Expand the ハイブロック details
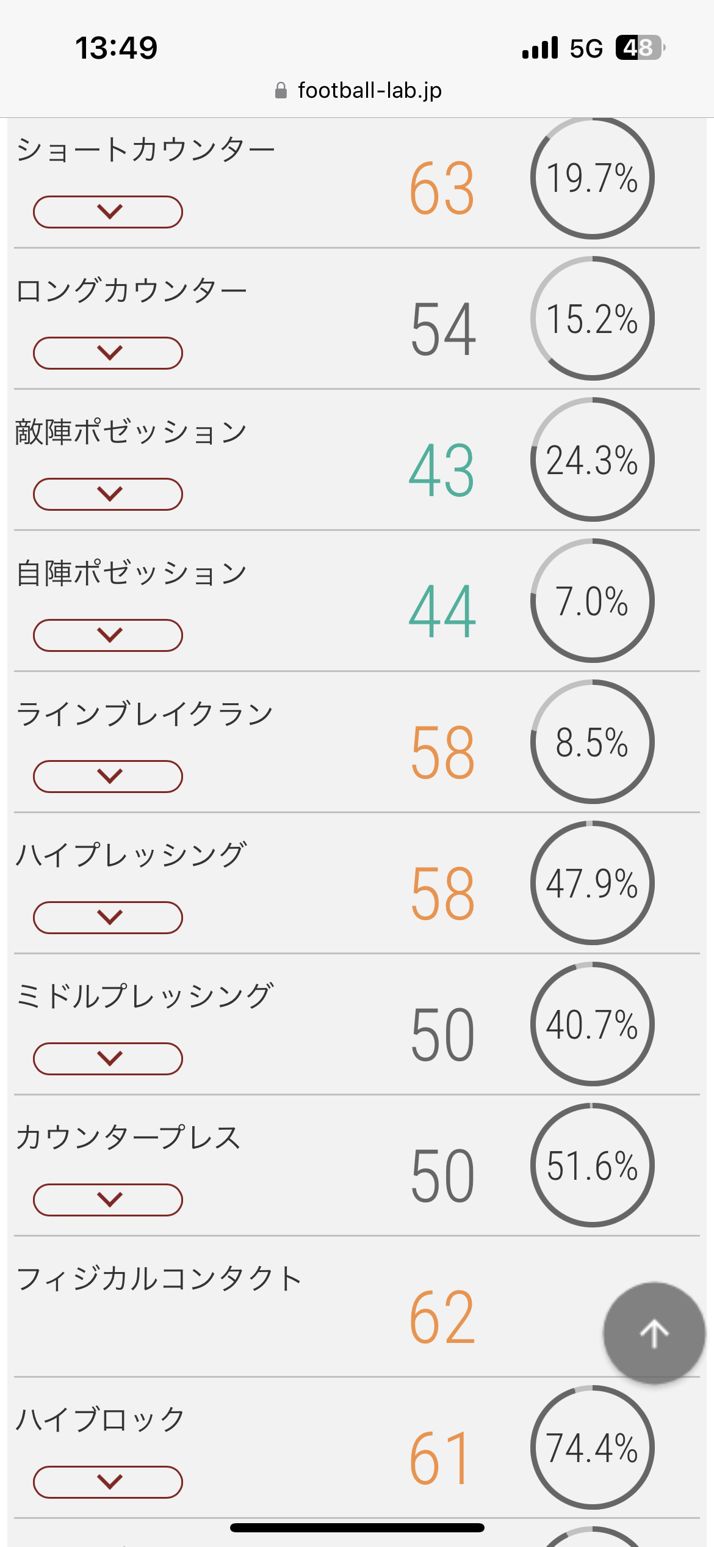 (x=108, y=1482)
